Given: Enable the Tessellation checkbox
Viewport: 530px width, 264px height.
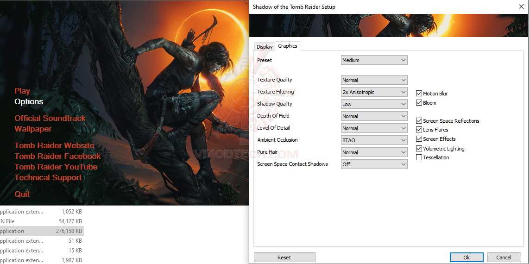Looking at the screenshot, I should click(419, 157).
